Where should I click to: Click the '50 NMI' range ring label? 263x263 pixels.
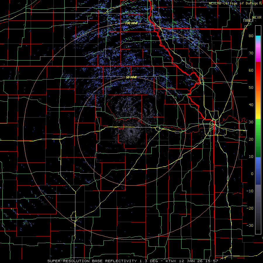131,77
